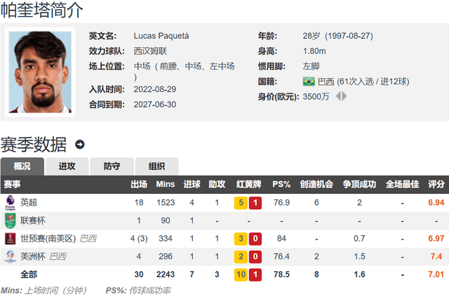Open the 组织 tab
This screenshot has width=449, height=297.
tap(156, 166)
